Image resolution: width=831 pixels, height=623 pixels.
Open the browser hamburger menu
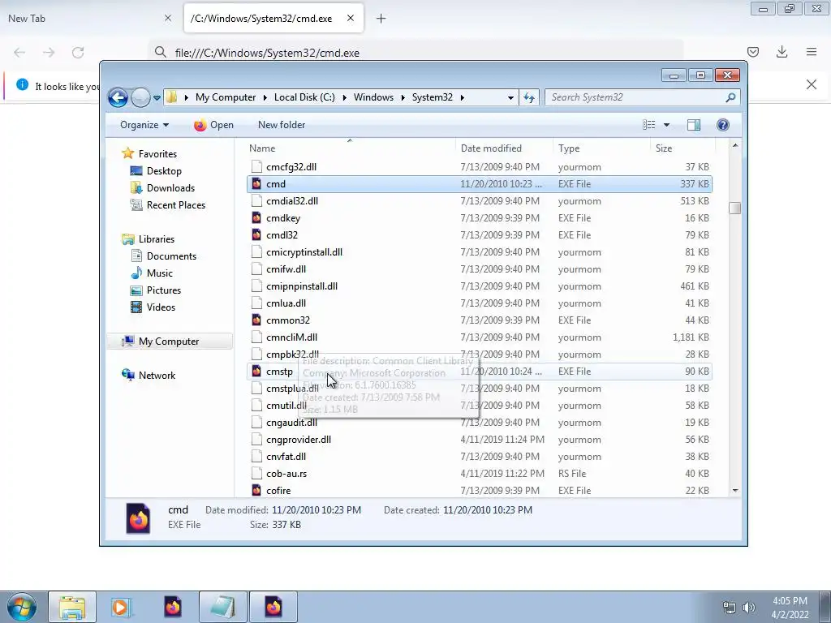[812, 52]
